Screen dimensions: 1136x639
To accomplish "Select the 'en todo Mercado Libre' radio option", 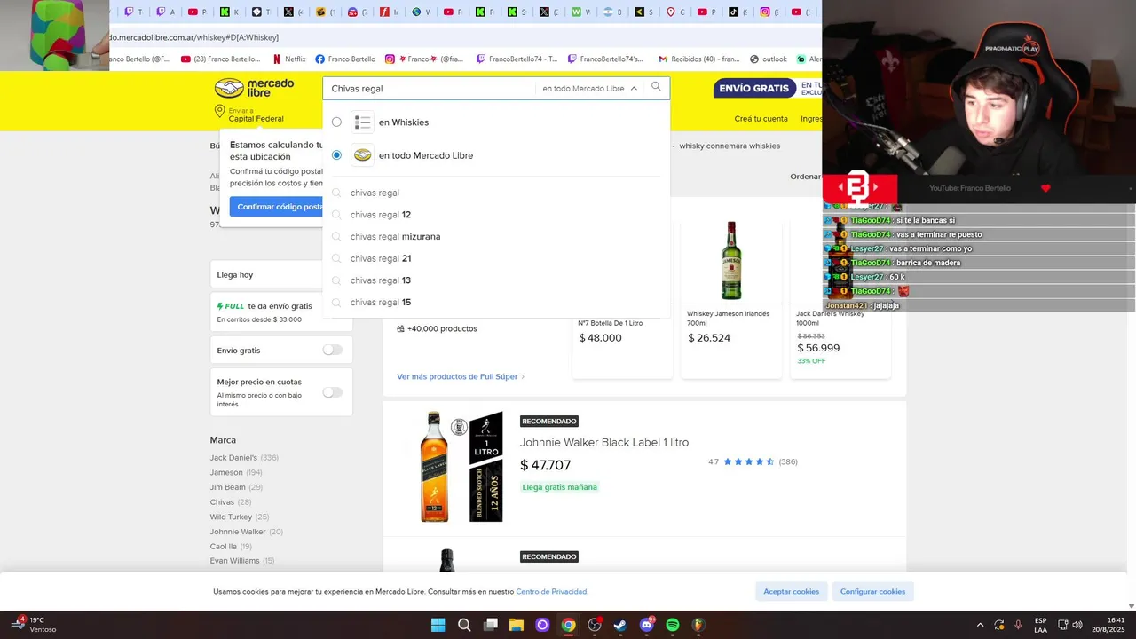I will (x=336, y=155).
